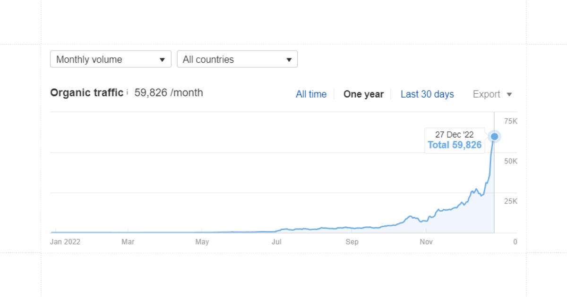Click the 59,826 /month value
This screenshot has height=297, width=567.
[x=169, y=93]
